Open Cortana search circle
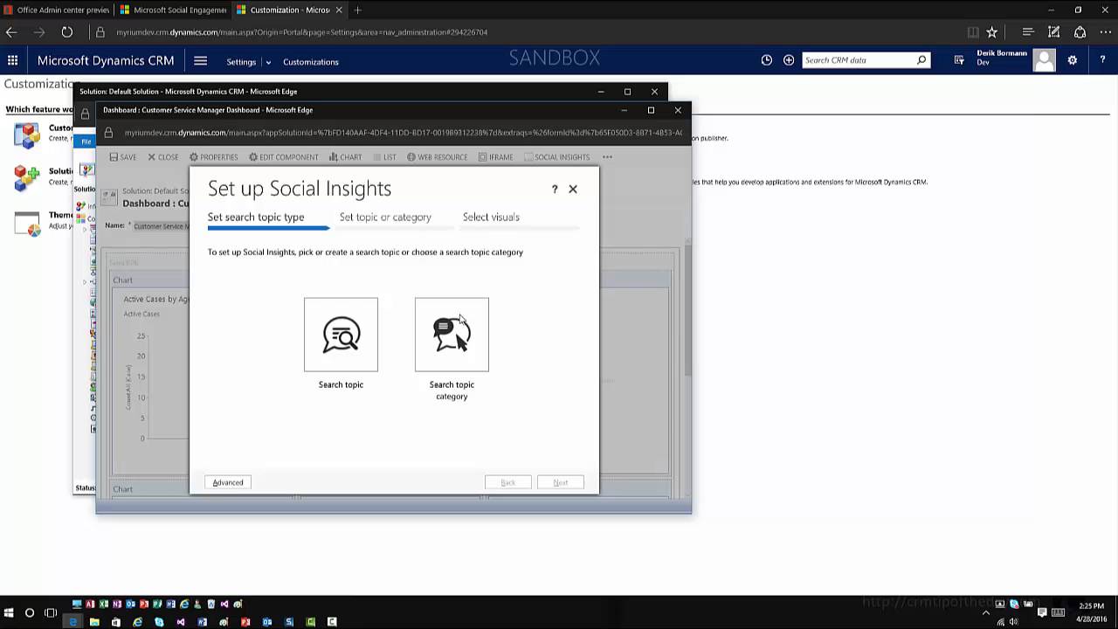The image size is (1118, 629). [29, 612]
